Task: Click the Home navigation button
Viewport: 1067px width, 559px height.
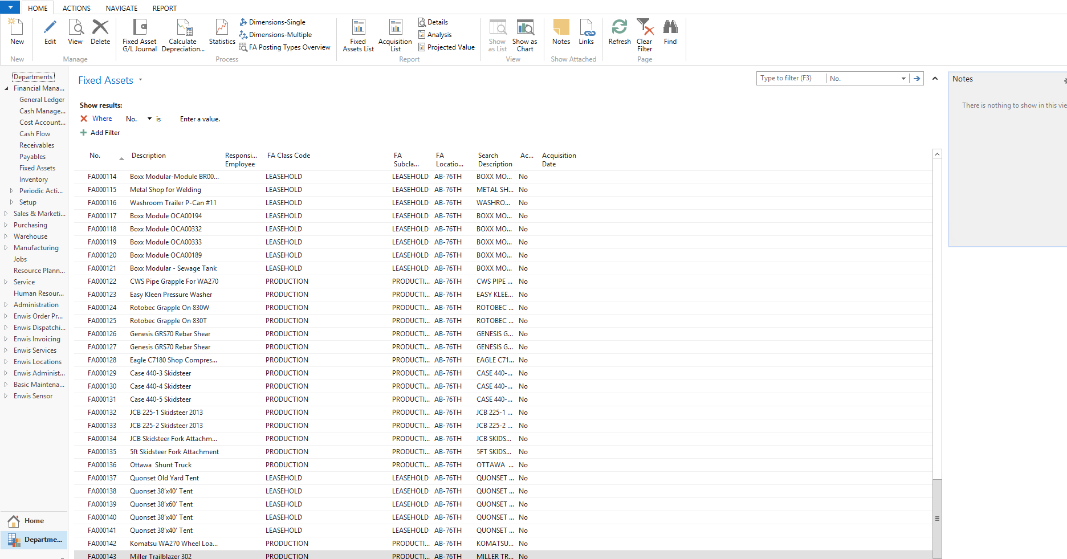Action: [34, 521]
